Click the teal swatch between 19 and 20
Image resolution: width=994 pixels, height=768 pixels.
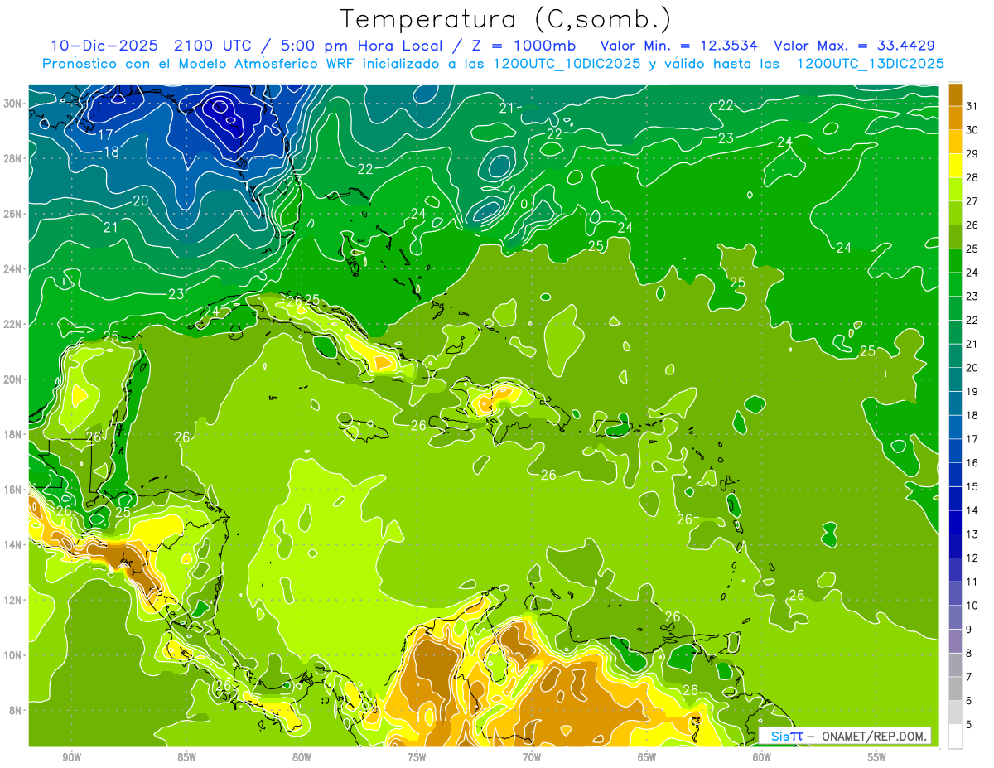click(955, 379)
